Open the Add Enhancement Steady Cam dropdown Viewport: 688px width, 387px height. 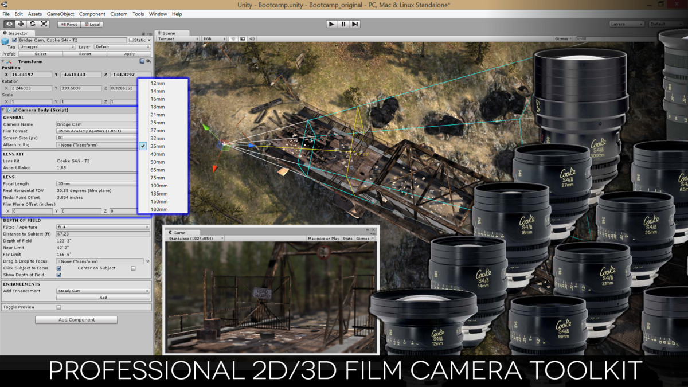coord(103,291)
